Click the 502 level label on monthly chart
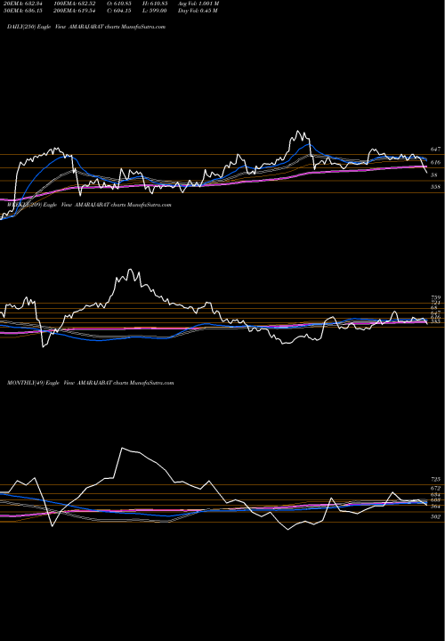Screen dimensions: 445x641 pos(435,516)
